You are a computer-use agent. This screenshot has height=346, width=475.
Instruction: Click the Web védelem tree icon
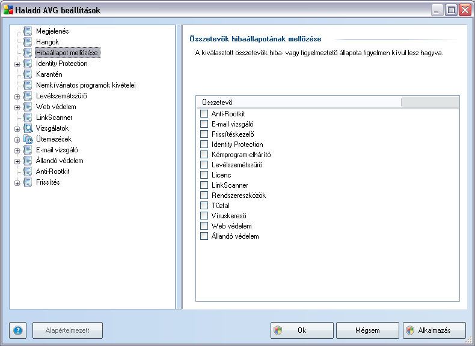coord(28,107)
